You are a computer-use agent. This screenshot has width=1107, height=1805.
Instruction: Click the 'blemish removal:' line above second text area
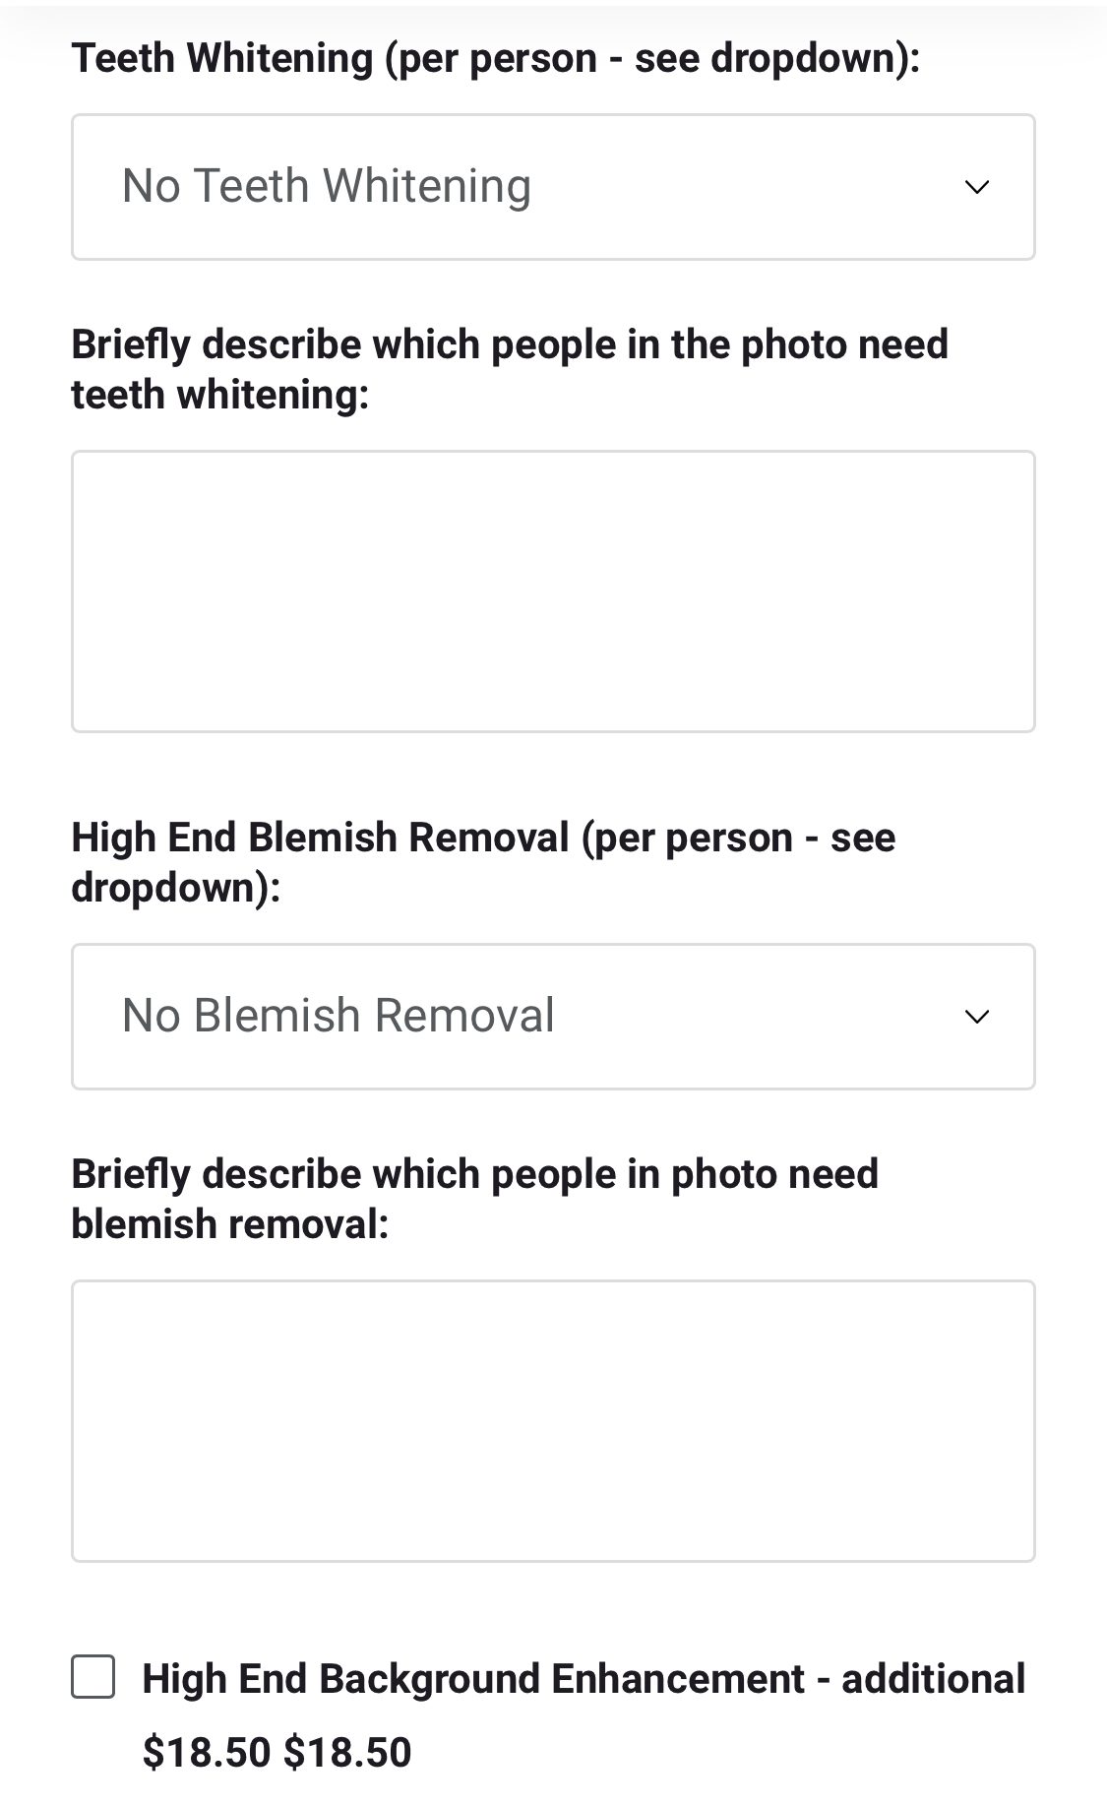[x=229, y=1225]
